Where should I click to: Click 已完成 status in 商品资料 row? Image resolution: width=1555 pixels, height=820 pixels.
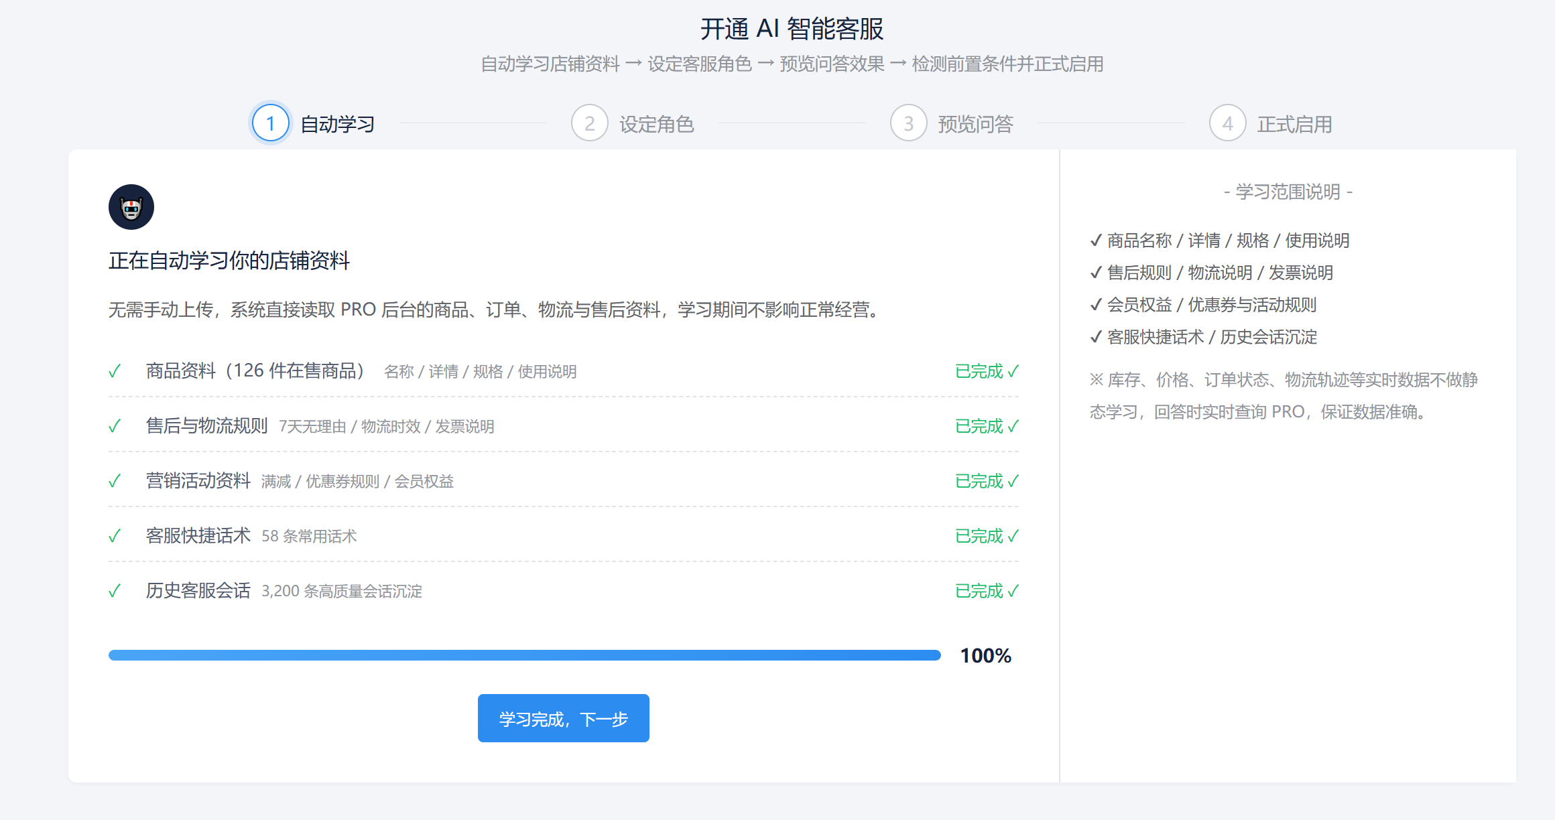click(987, 371)
